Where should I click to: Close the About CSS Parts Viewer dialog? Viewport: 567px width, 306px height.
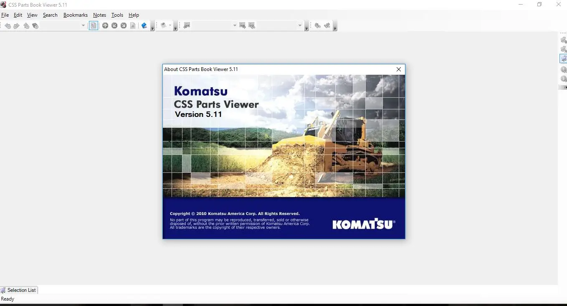coord(398,69)
